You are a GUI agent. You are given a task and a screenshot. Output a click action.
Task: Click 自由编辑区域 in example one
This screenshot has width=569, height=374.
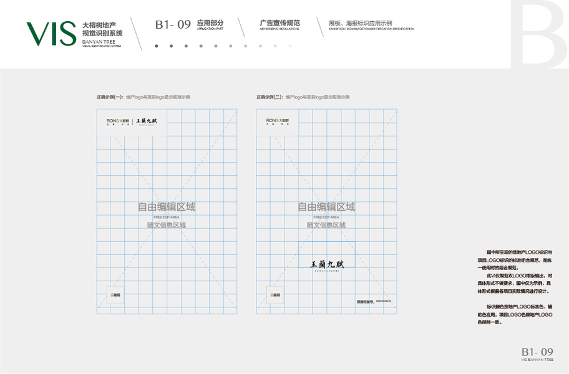coord(167,207)
